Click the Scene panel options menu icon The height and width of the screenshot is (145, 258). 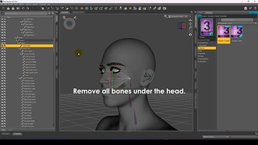57,12
